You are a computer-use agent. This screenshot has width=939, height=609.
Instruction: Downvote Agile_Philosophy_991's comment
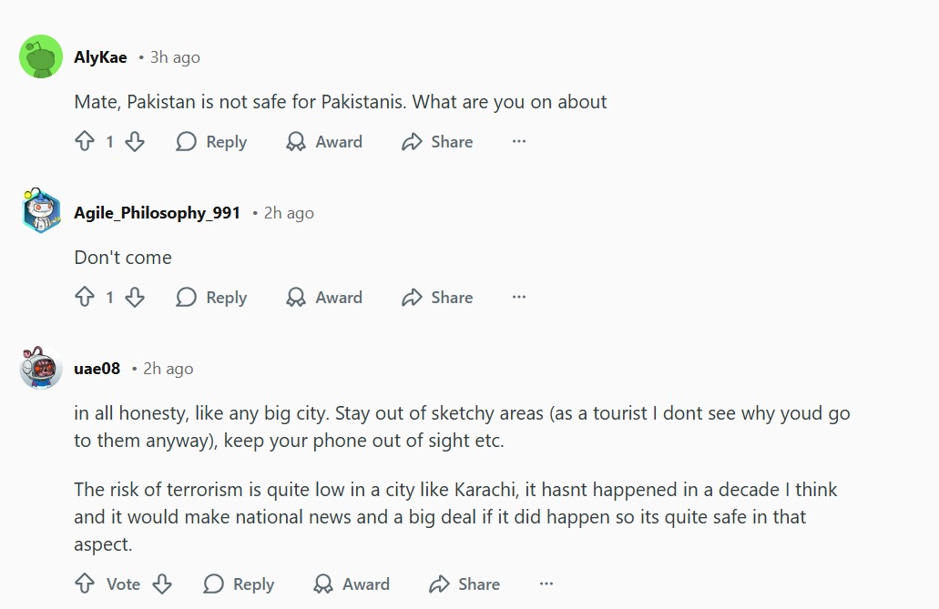pos(135,298)
